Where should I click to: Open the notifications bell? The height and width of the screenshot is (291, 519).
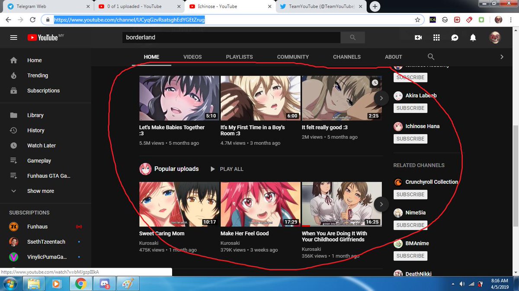tap(473, 38)
